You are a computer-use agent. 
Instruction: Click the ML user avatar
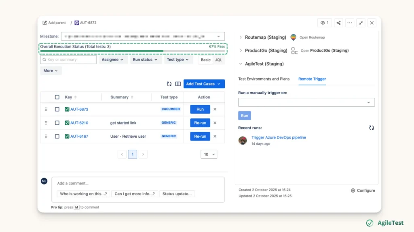44,181
